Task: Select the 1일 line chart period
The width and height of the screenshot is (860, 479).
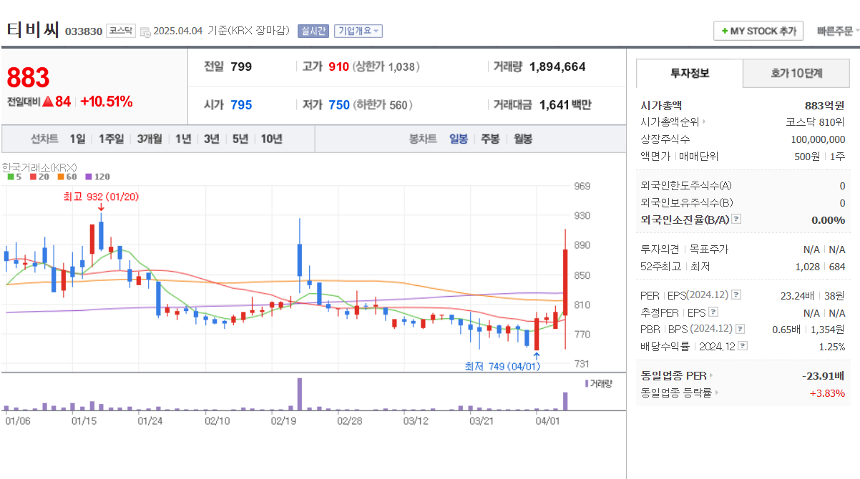Action: [77, 139]
